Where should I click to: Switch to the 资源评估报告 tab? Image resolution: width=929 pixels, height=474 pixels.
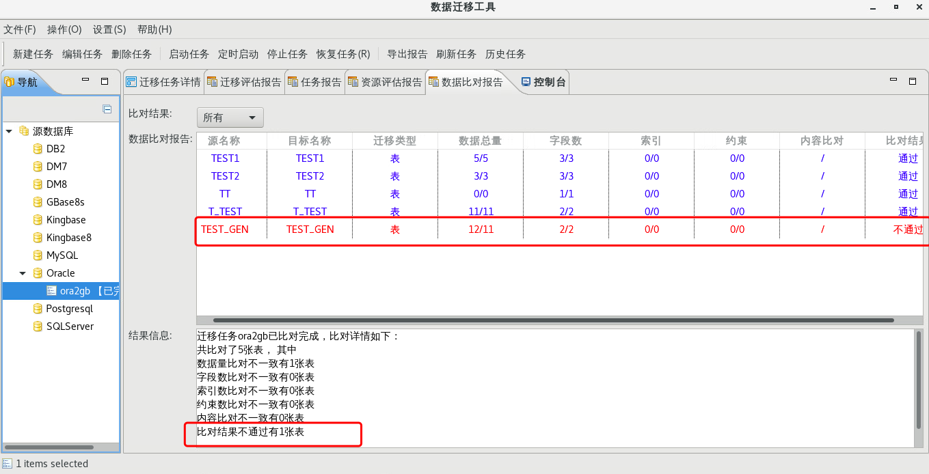[x=385, y=82]
